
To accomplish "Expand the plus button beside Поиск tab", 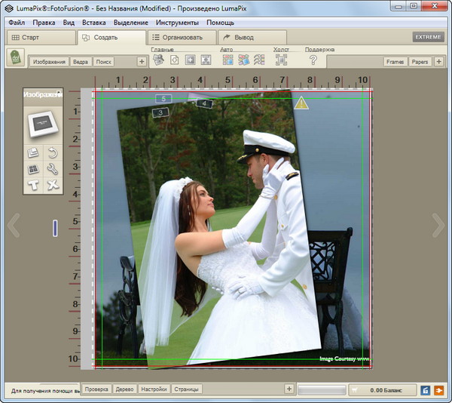I will 142,62.
